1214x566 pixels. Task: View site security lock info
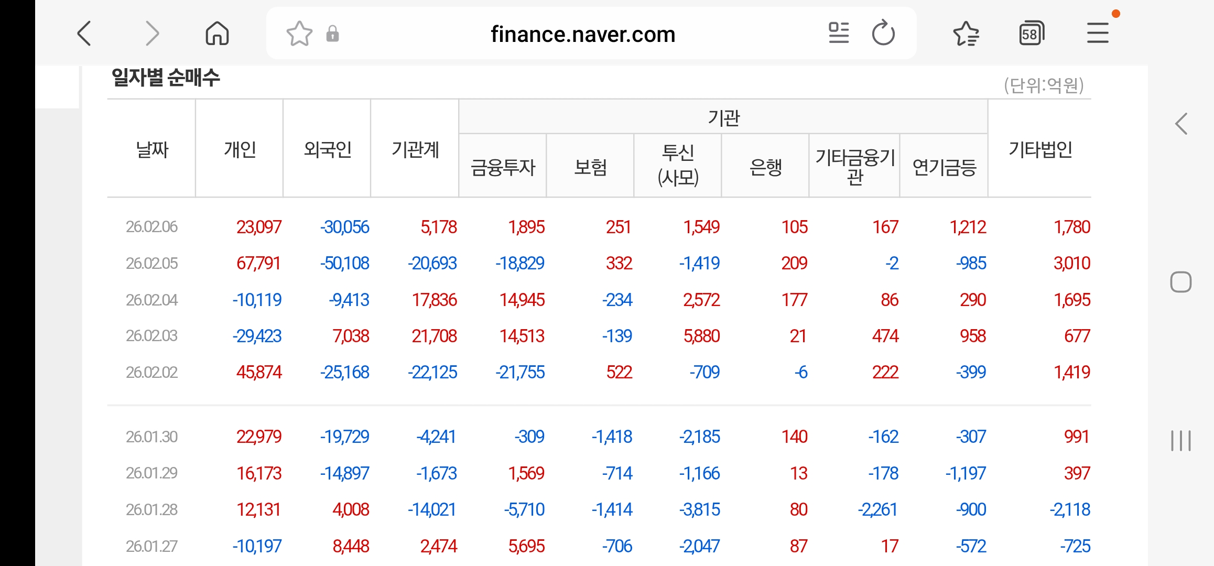point(332,34)
